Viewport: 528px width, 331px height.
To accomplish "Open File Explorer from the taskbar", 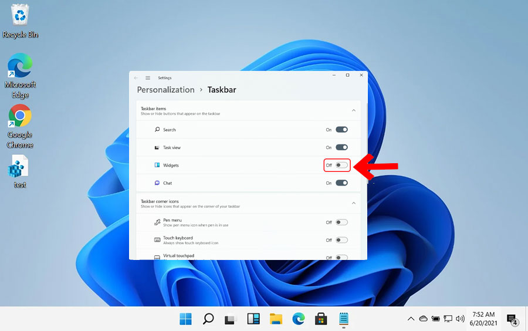I will (x=276, y=319).
